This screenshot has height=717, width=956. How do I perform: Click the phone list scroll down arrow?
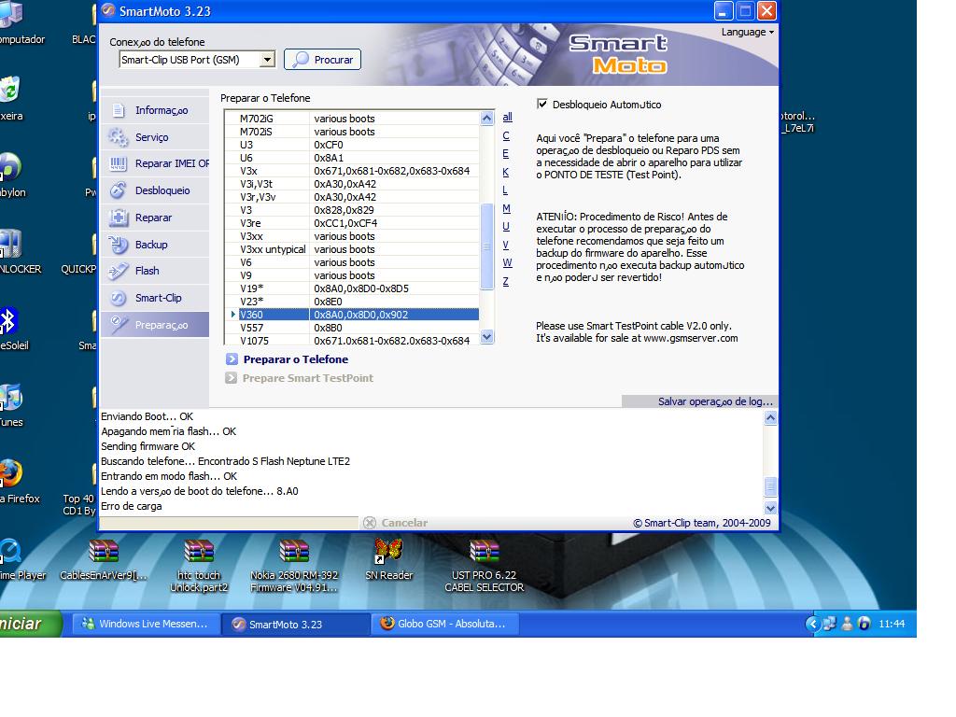click(486, 336)
